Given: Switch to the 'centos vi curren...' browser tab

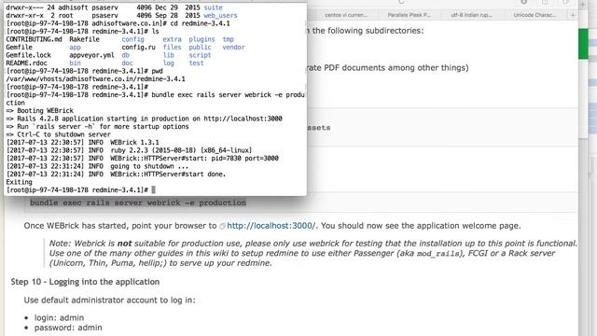Looking at the screenshot, I should click(x=346, y=15).
